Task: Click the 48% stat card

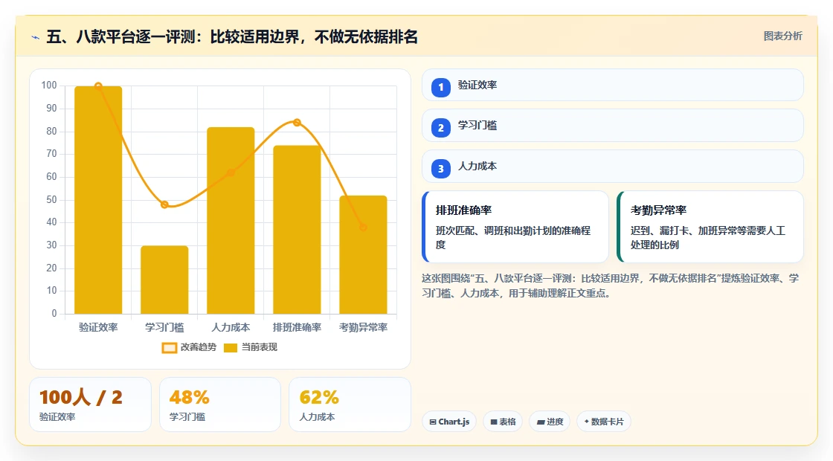Action: pos(220,404)
